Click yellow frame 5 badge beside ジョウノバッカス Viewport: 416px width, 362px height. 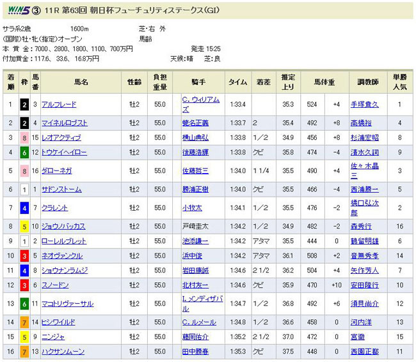point(24,226)
